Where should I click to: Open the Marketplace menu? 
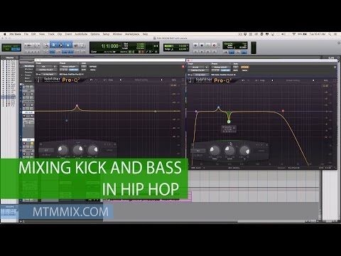[x=132, y=34]
